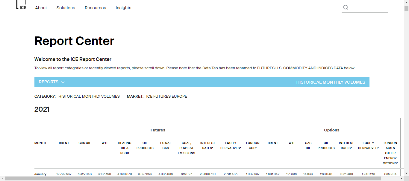Click the vertical scrollbar thumb

406,8
